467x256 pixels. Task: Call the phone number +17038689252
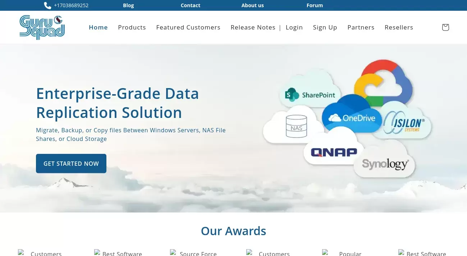click(x=71, y=5)
